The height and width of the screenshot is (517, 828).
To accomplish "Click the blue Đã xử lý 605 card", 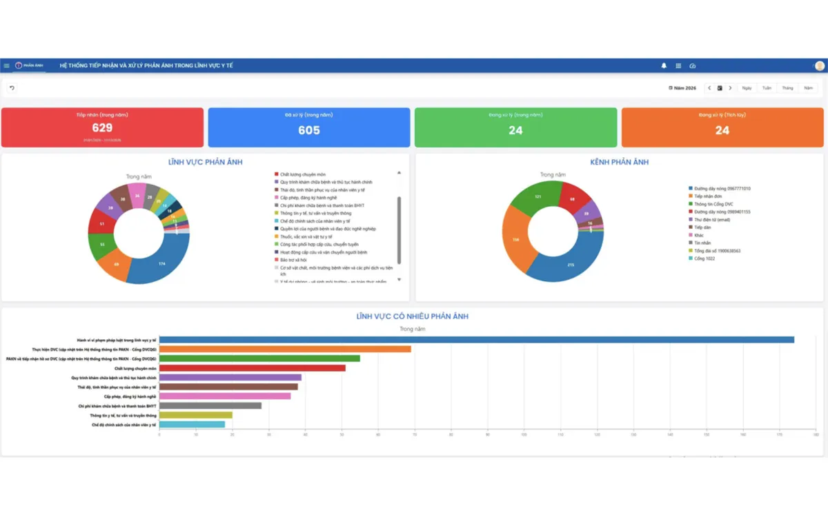I will 309,128.
